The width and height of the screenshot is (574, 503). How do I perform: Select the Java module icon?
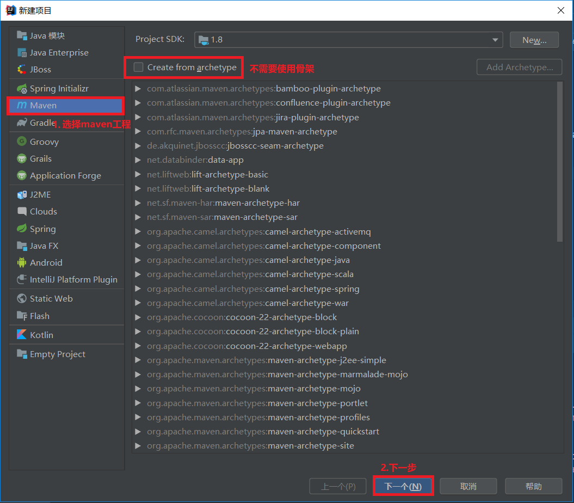(x=22, y=35)
